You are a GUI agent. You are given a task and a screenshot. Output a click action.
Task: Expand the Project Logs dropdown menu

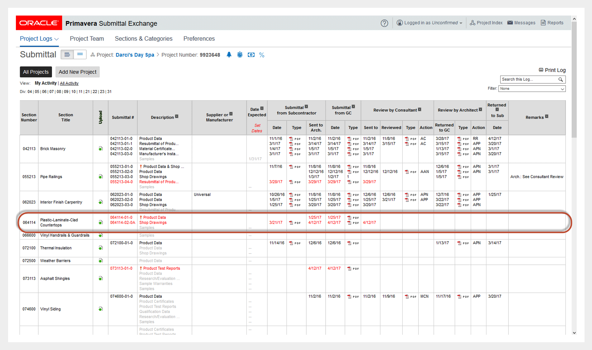click(39, 39)
